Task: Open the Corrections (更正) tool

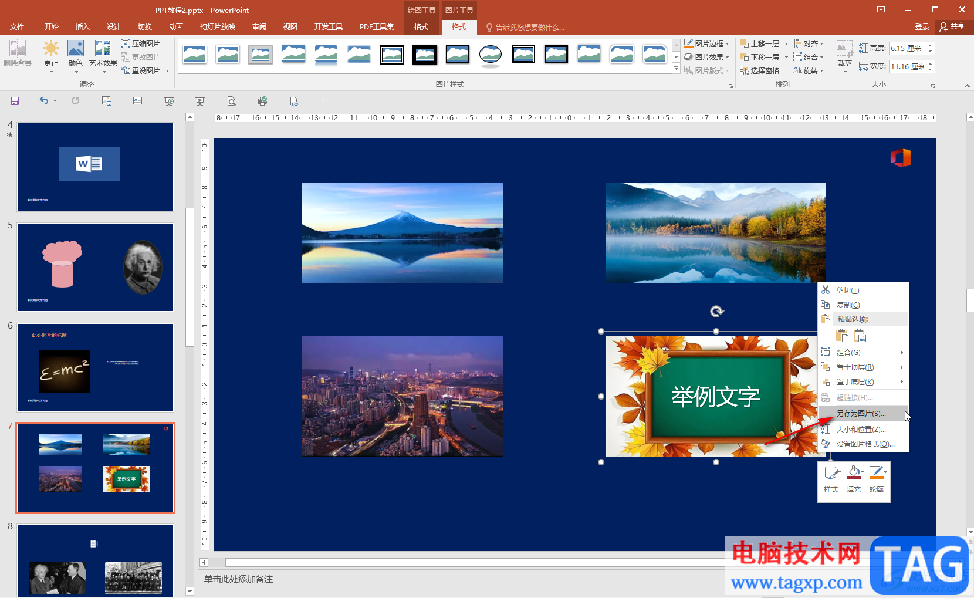Action: (x=51, y=55)
